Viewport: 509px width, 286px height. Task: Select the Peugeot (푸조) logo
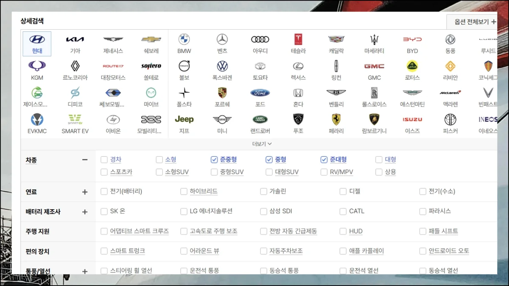click(x=298, y=119)
